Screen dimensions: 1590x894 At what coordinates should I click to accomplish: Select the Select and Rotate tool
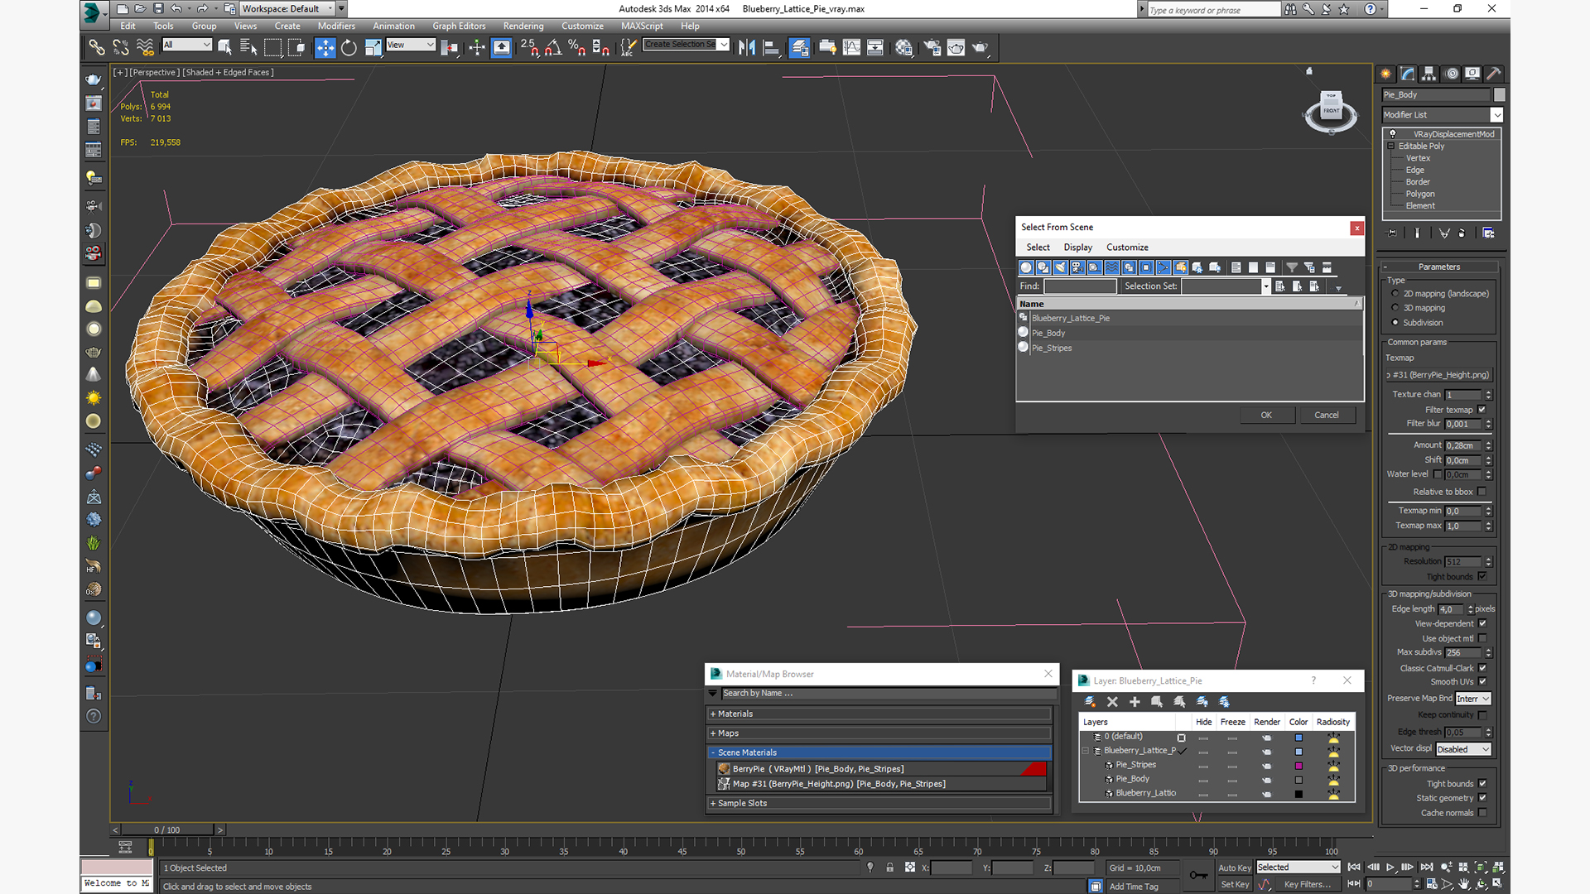tap(349, 47)
